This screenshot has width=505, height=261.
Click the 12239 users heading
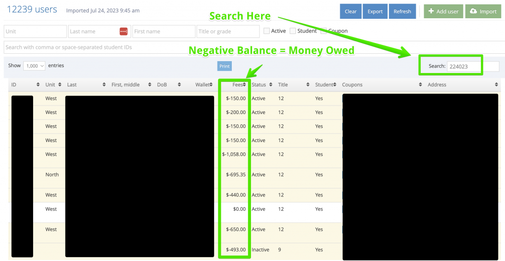(x=32, y=9)
